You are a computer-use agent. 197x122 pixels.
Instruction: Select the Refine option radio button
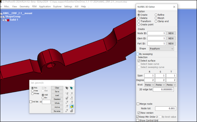pyautogui.click(x=156, y=15)
